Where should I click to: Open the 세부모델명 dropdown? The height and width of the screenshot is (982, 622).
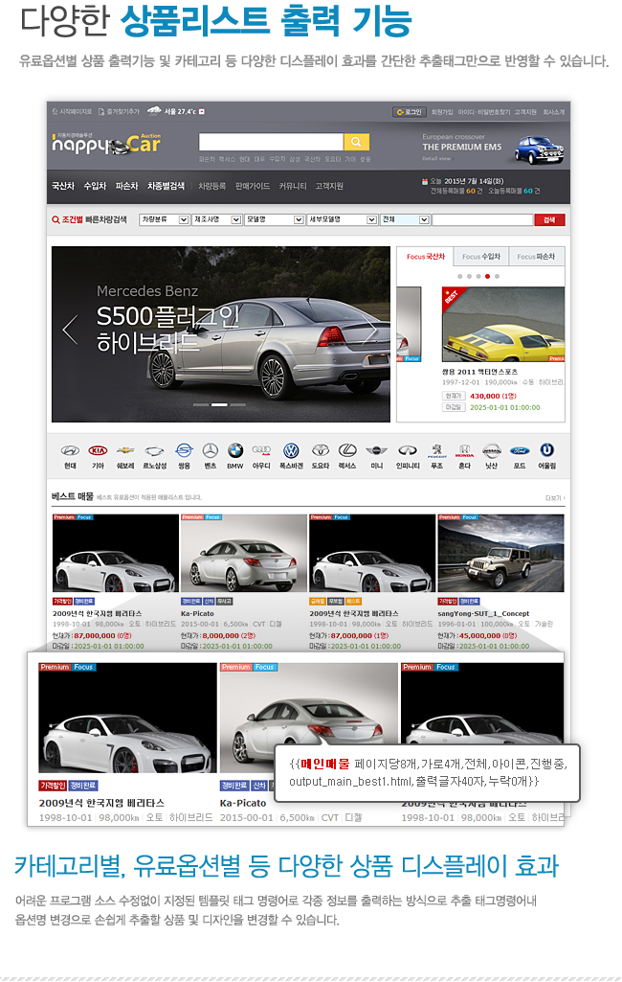click(343, 219)
